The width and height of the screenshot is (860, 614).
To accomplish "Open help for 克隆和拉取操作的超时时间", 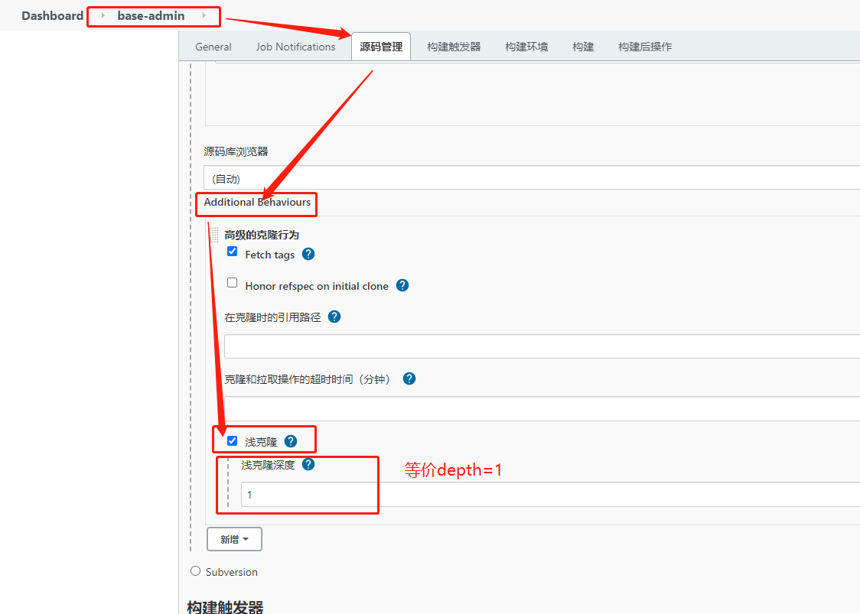I will point(409,378).
